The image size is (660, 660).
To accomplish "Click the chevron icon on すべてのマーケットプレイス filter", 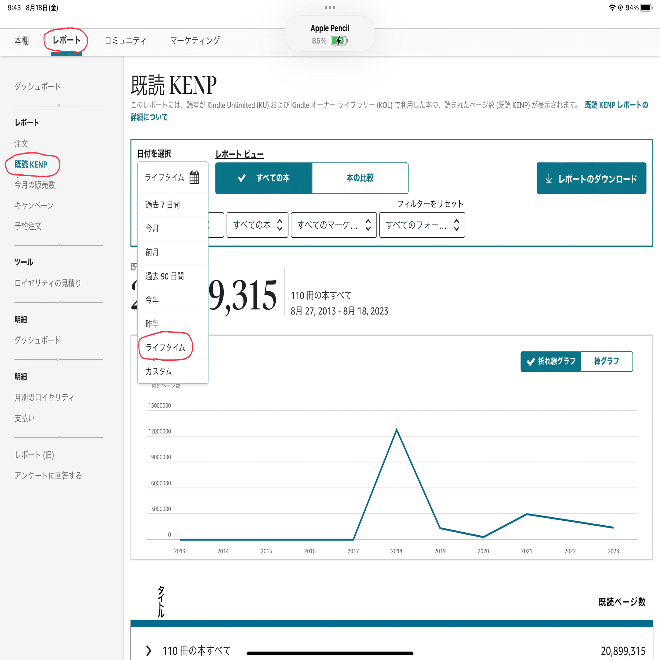I will [368, 225].
